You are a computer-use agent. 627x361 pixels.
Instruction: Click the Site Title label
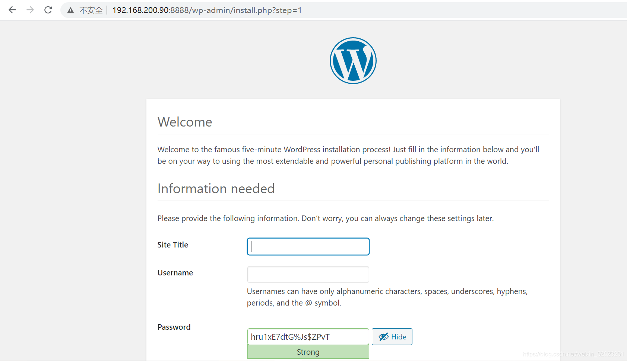(173, 245)
